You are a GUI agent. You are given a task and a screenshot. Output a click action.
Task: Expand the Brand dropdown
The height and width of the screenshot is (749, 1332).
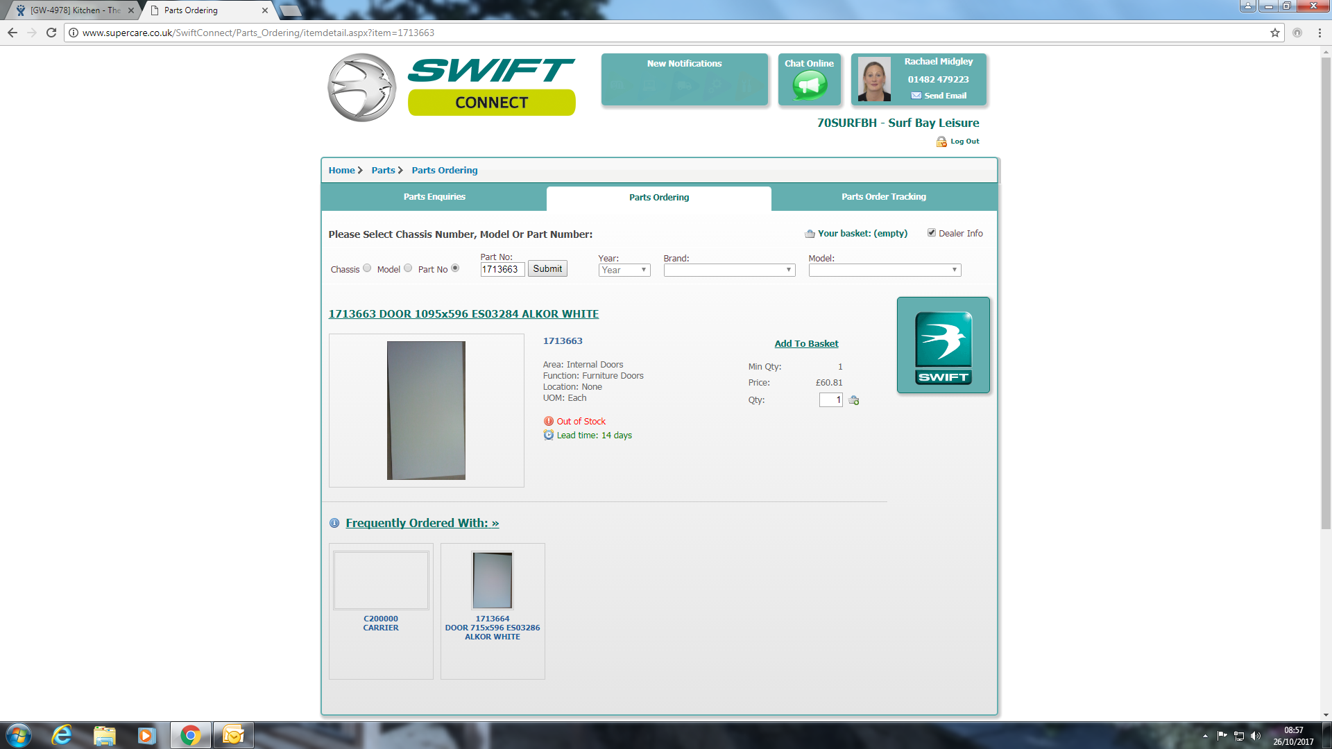tap(728, 270)
